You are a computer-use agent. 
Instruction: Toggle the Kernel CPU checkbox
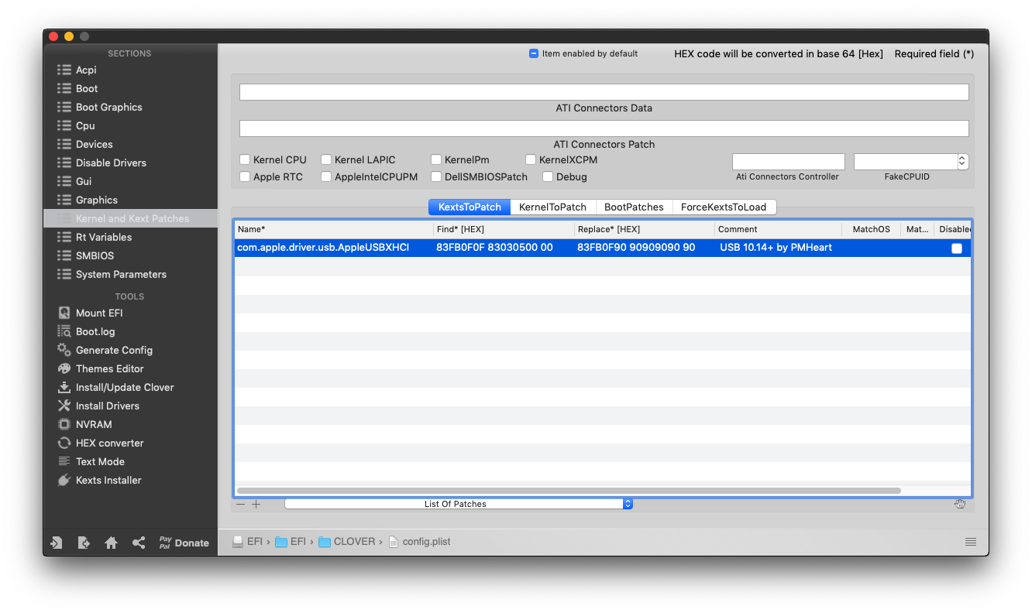(245, 159)
